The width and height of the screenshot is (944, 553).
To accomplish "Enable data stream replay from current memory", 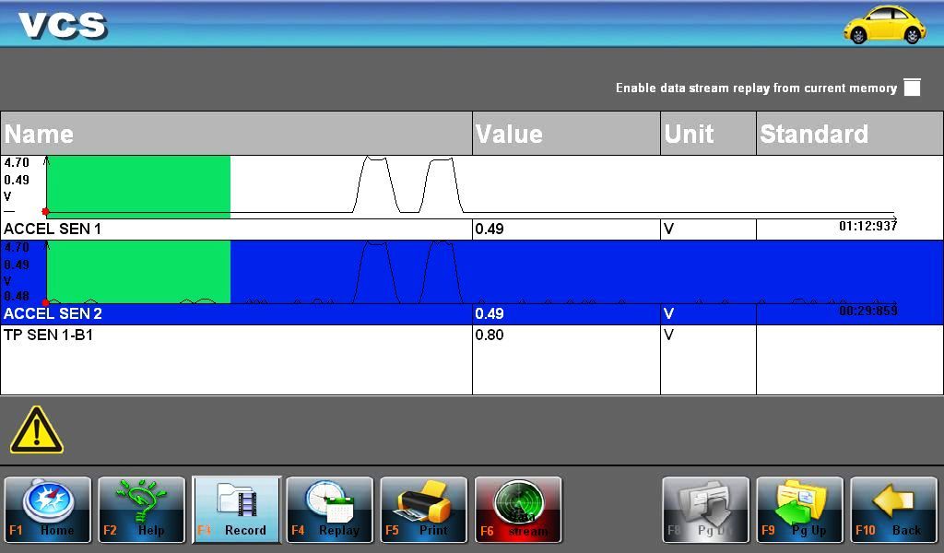I will tap(912, 88).
